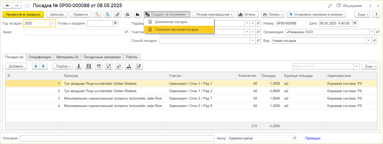Click the Добавить button
Image resolution: width=383 pixels, height=144 pixels.
click(x=16, y=66)
